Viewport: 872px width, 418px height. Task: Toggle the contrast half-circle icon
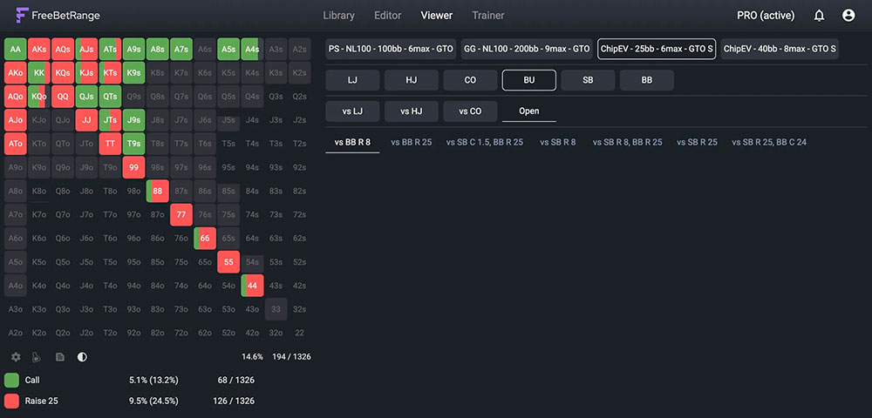click(x=82, y=357)
